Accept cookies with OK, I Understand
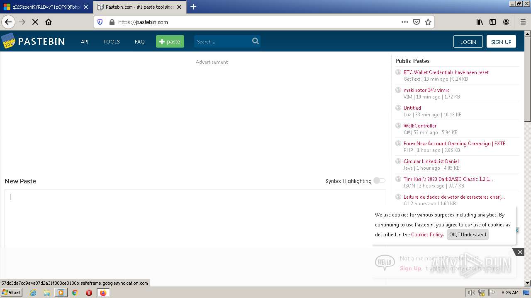The image size is (531, 298). pyautogui.click(x=468, y=234)
